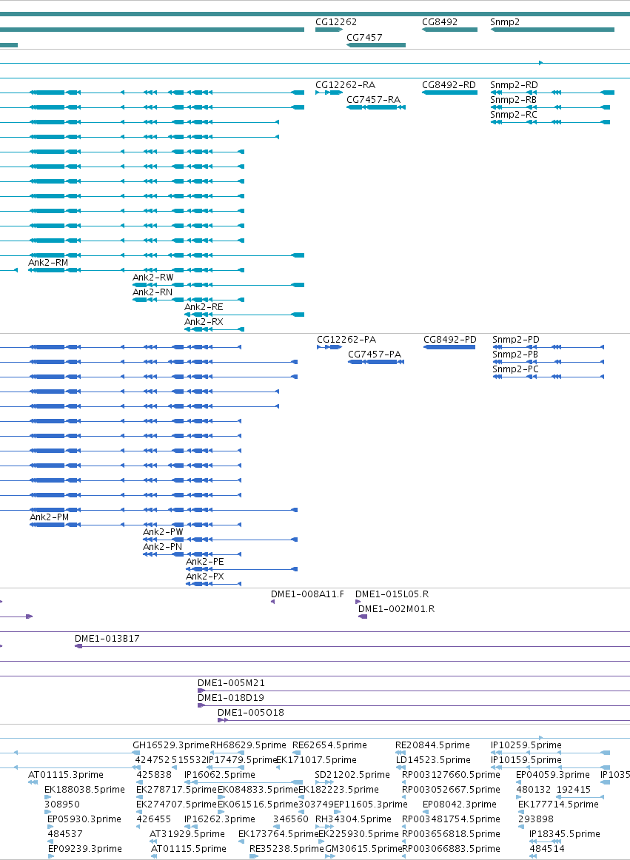
Task: Click the CG7457 gene label
Action: [364, 37]
